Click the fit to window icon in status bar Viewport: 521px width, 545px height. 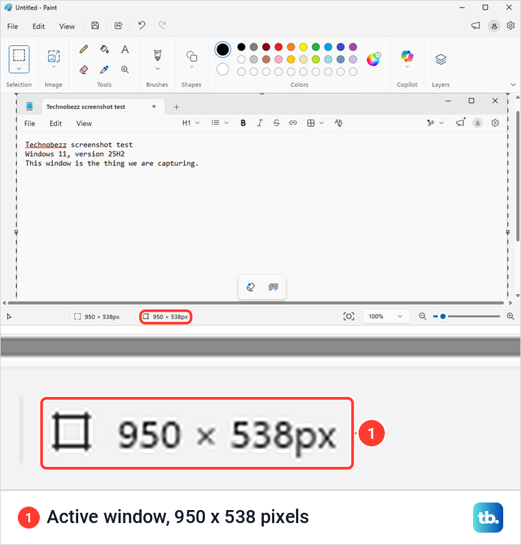pyautogui.click(x=349, y=316)
